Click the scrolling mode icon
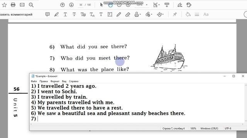This screenshot has width=247, height=138. click(x=167, y=5)
